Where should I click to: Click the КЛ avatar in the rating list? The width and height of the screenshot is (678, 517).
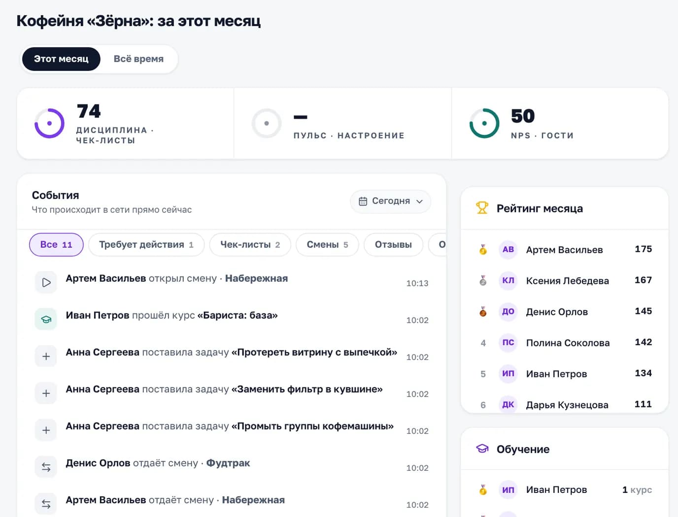point(508,281)
